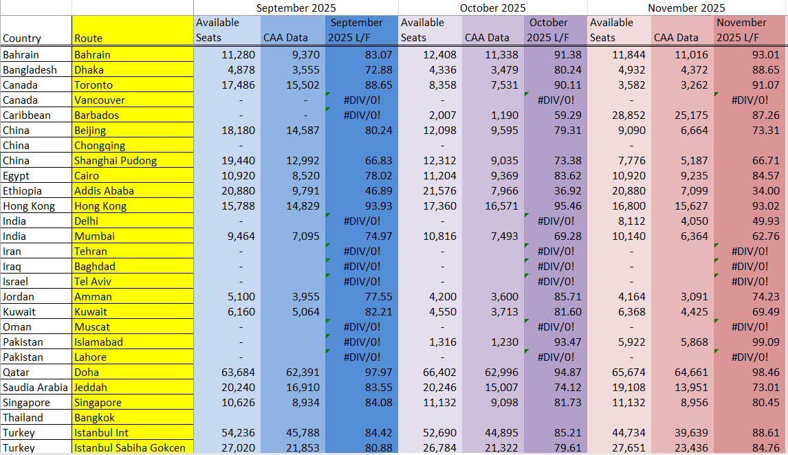Select the "Bangkok" route cell

(133, 417)
